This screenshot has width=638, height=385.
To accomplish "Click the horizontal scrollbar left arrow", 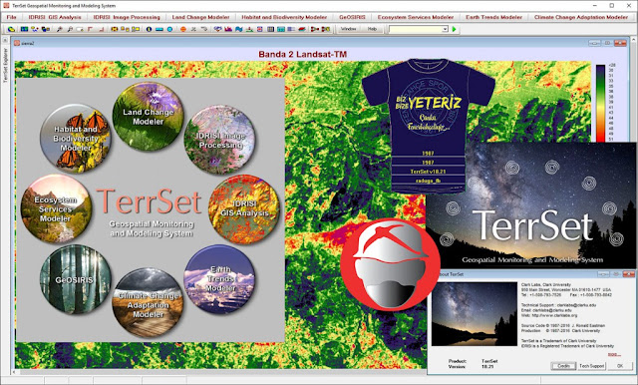I will [14, 372].
